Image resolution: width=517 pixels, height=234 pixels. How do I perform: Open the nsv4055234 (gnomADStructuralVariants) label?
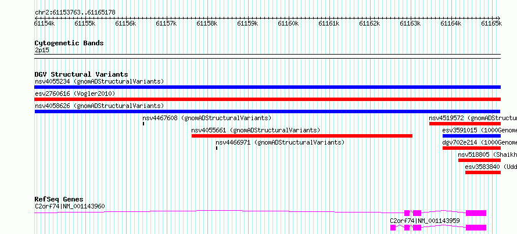(x=99, y=81)
